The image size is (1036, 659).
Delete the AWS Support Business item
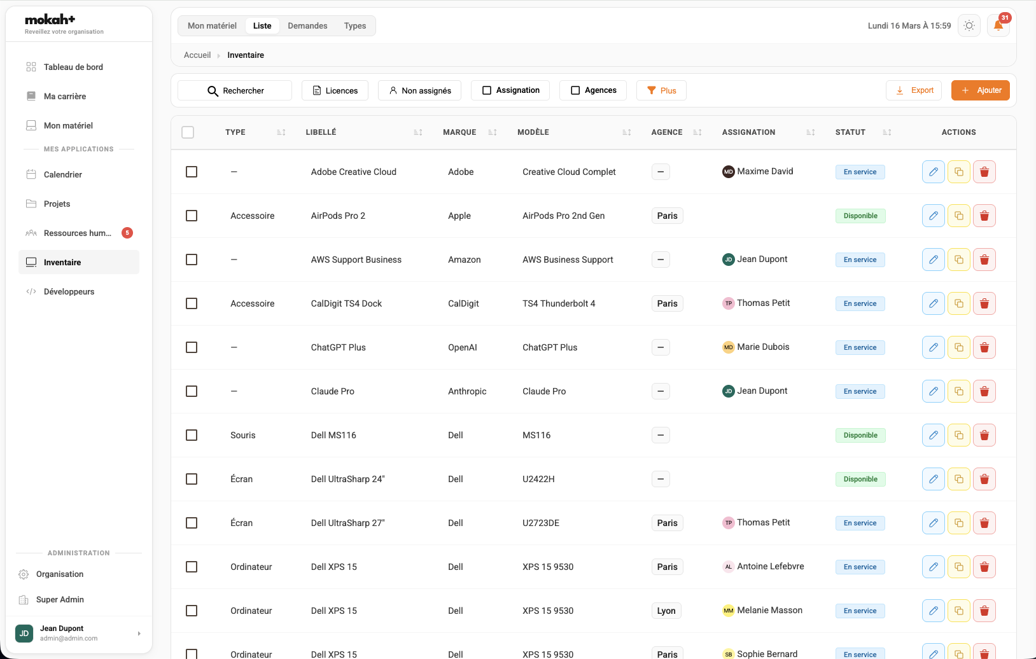[984, 260]
